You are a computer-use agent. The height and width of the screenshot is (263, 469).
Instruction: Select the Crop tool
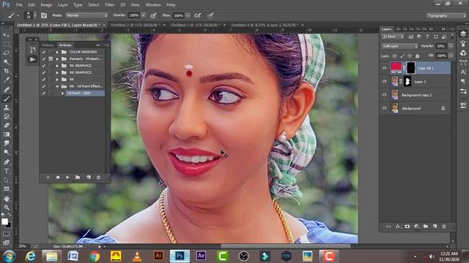[x=7, y=71]
